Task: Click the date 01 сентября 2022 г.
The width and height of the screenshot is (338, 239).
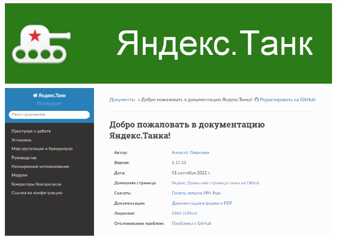Action: tap(191, 173)
